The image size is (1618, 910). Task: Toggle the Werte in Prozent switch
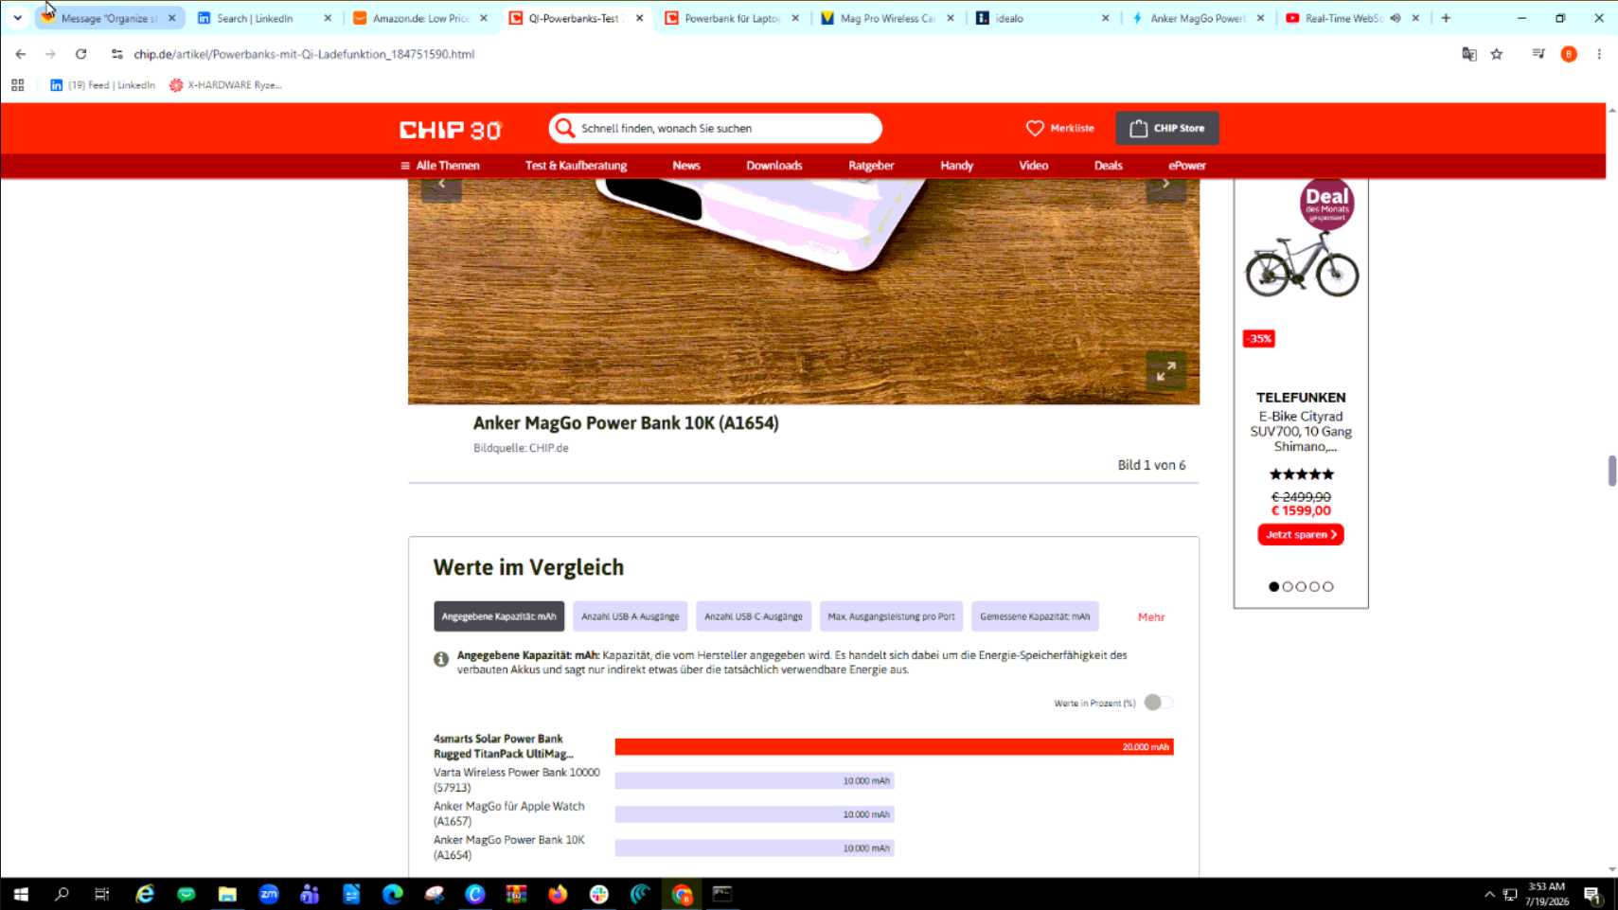(1158, 703)
